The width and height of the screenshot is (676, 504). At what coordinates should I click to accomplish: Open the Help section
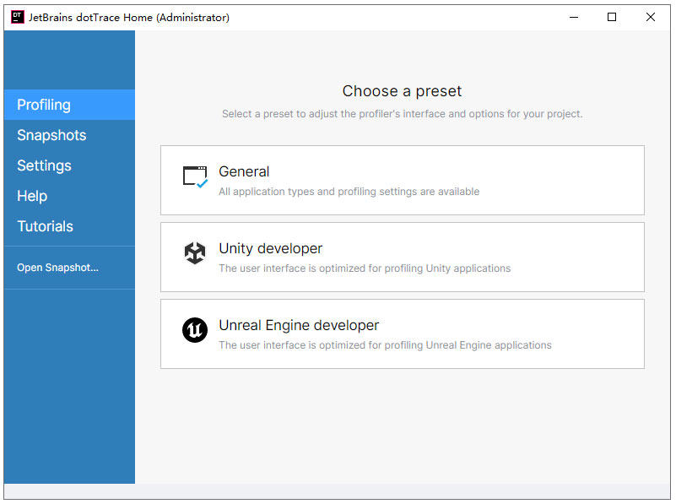pos(69,196)
